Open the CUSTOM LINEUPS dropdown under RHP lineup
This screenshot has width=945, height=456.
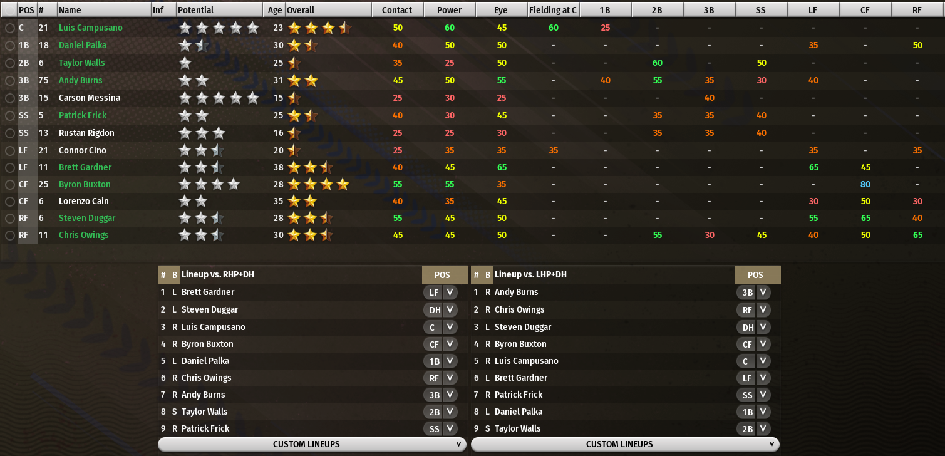[x=312, y=444]
